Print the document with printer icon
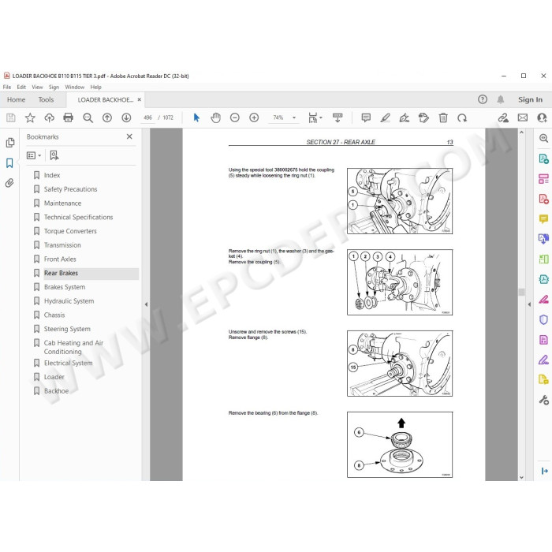This screenshot has height=552, width=552. (x=69, y=117)
